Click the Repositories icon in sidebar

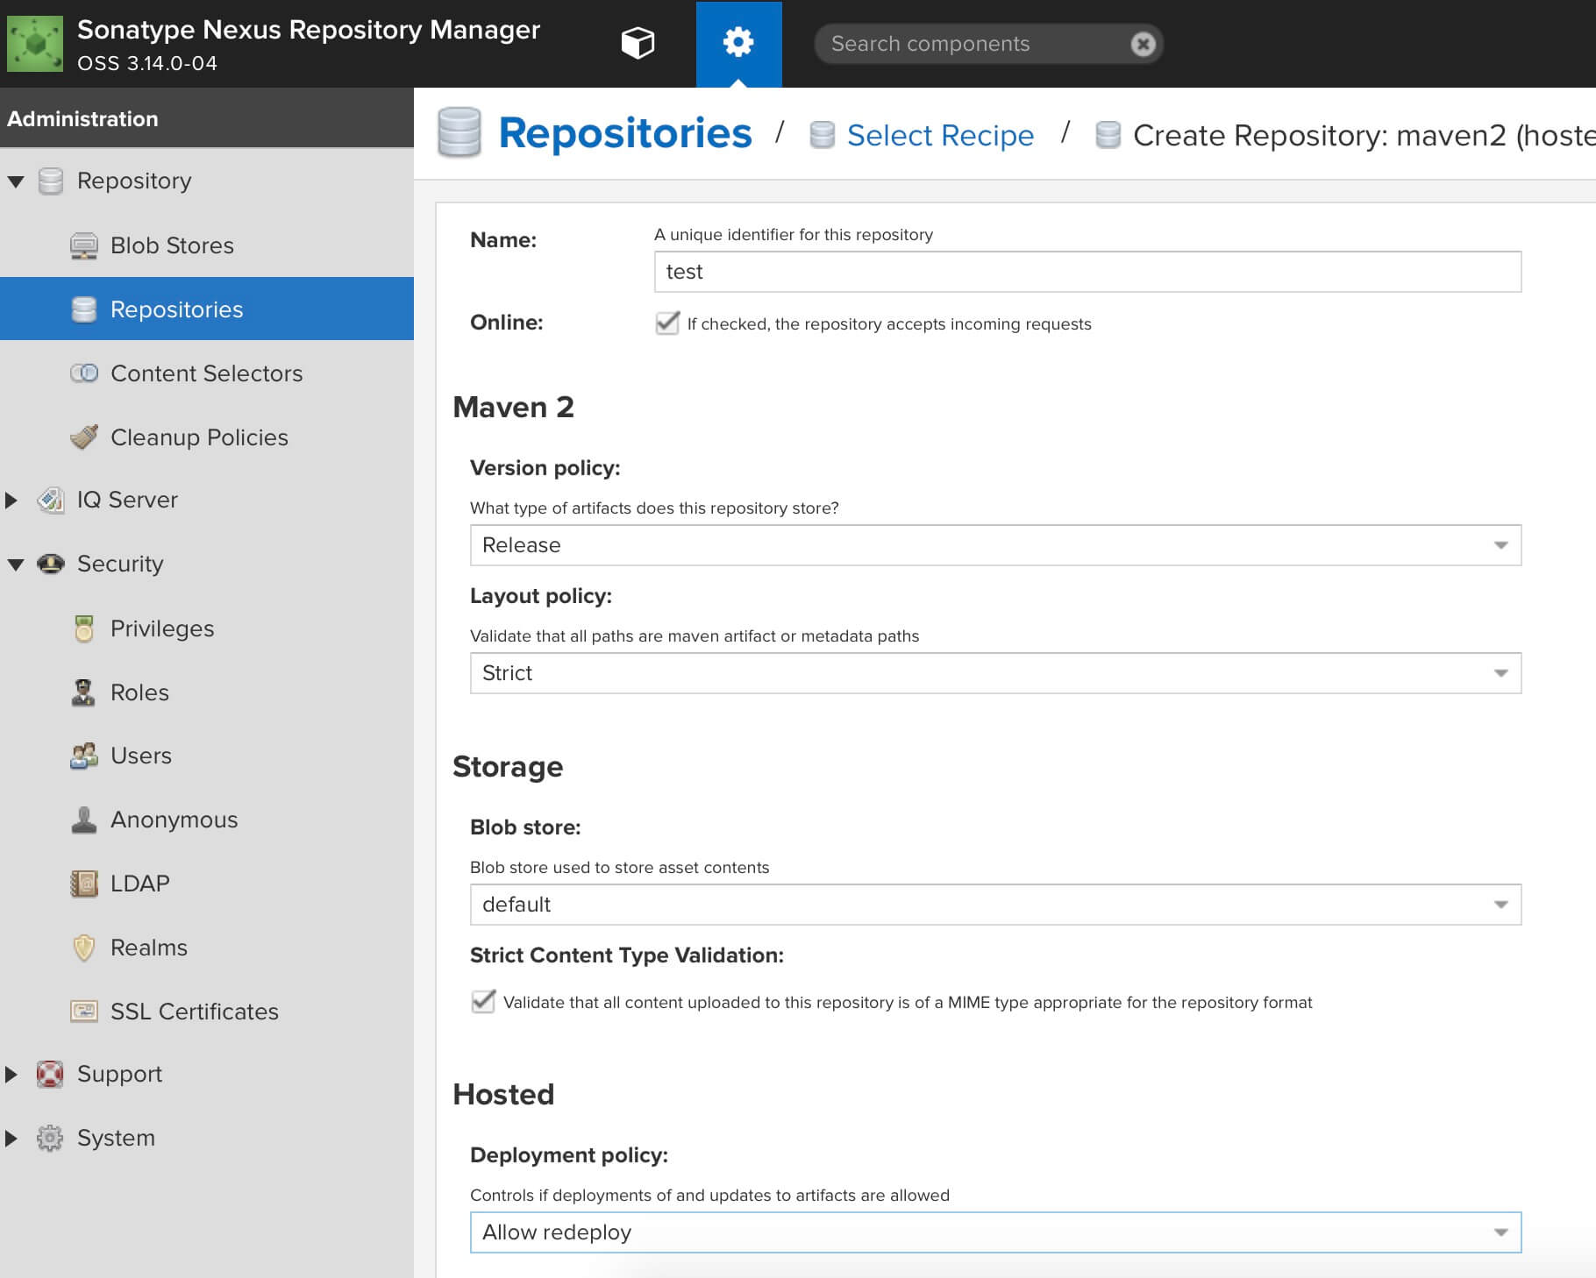tap(84, 309)
